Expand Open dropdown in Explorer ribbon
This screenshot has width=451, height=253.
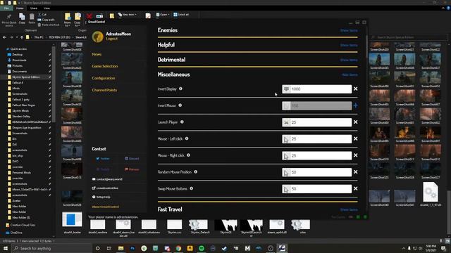163,15
